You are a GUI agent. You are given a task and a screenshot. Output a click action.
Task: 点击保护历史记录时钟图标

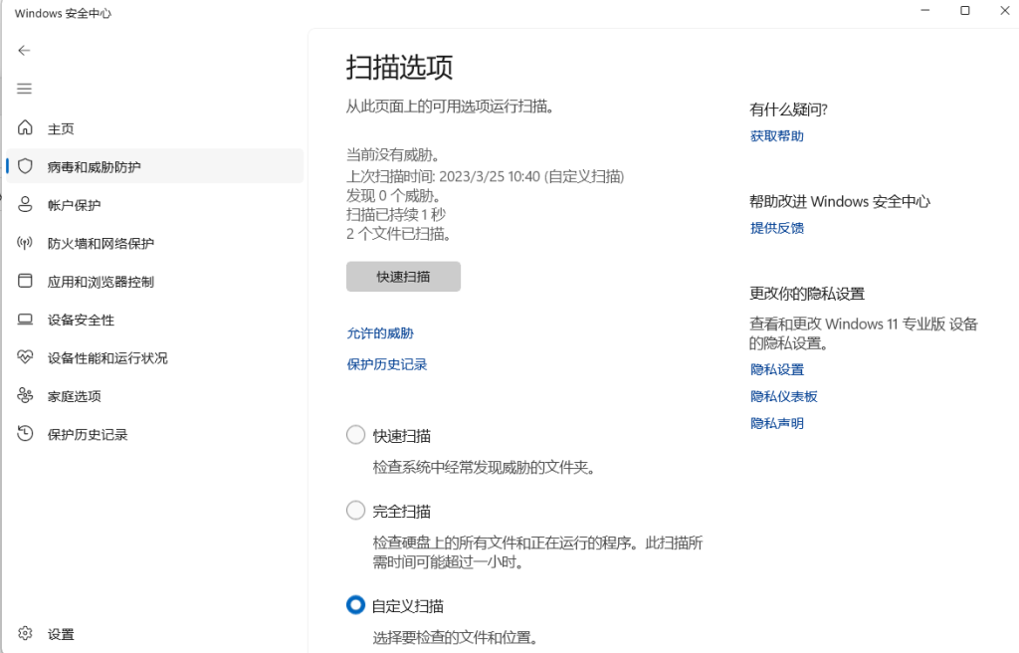pos(24,433)
